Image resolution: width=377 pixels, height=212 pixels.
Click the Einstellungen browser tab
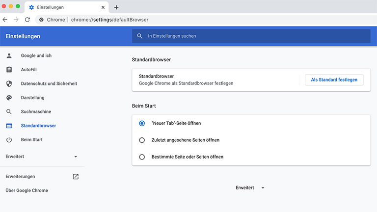pos(67,7)
